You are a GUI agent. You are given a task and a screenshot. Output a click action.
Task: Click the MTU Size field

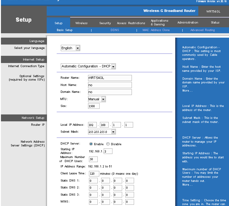[x=94, y=106]
